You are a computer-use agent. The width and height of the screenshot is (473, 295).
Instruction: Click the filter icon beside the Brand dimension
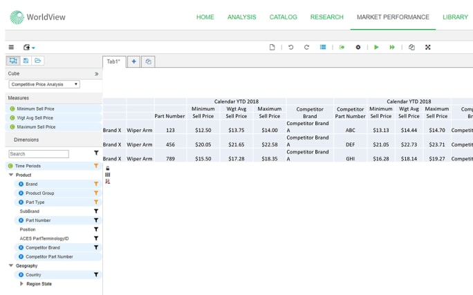click(96, 184)
